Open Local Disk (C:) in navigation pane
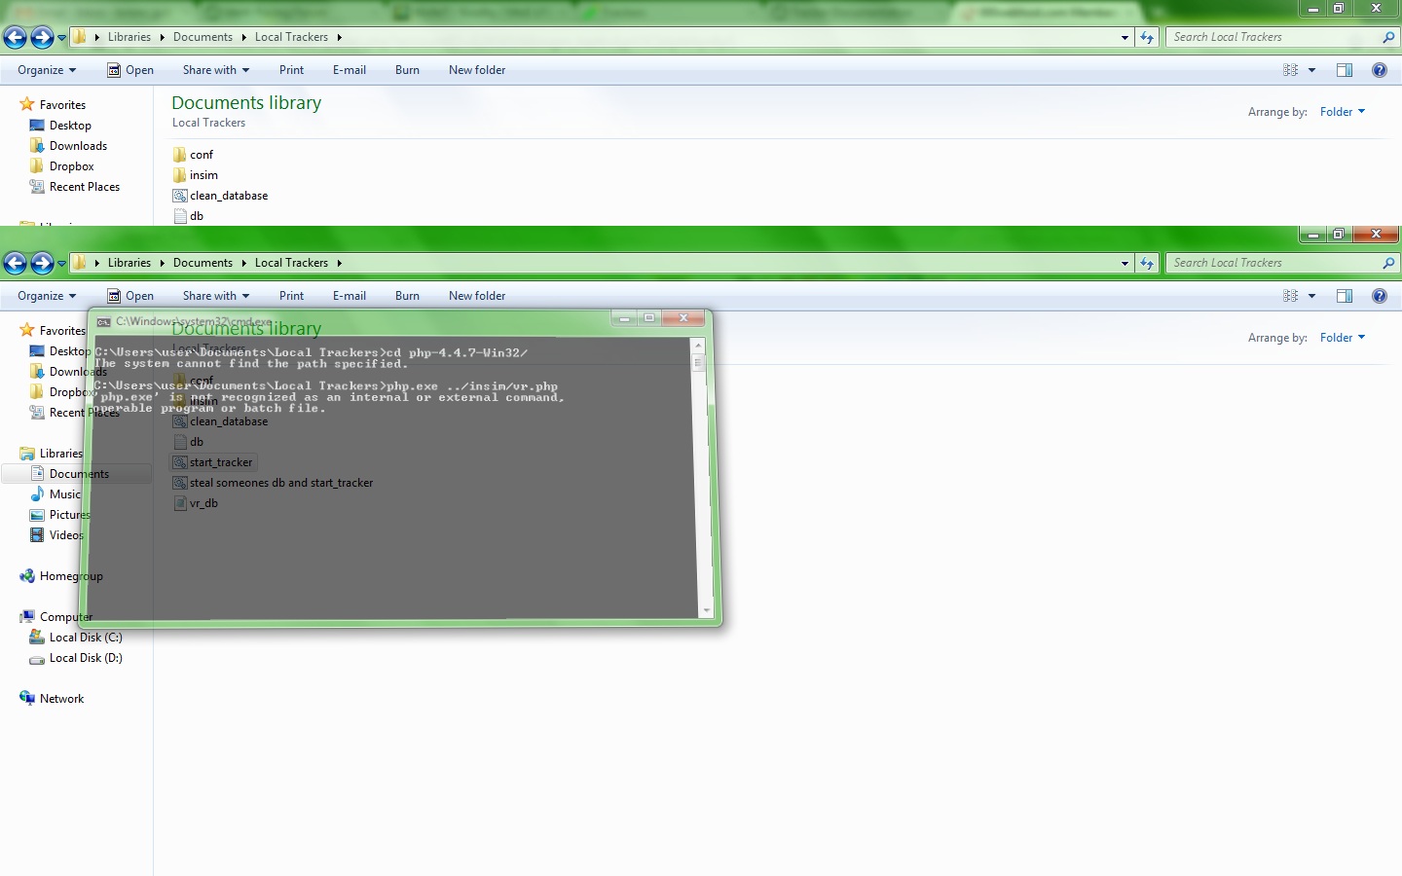The height and width of the screenshot is (876, 1402). pos(76,638)
